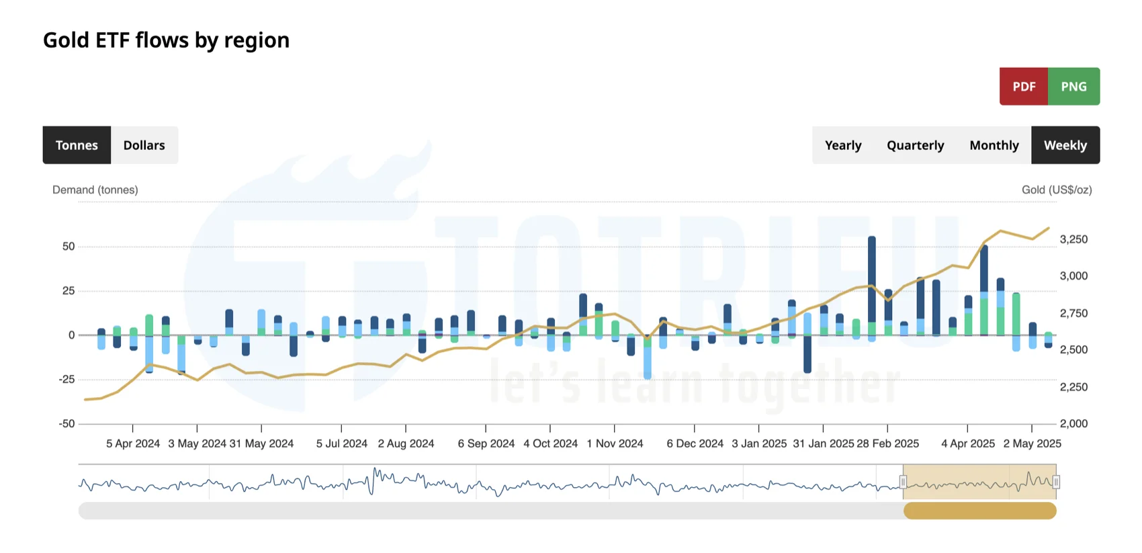Click the left range navigator handle

(x=903, y=482)
